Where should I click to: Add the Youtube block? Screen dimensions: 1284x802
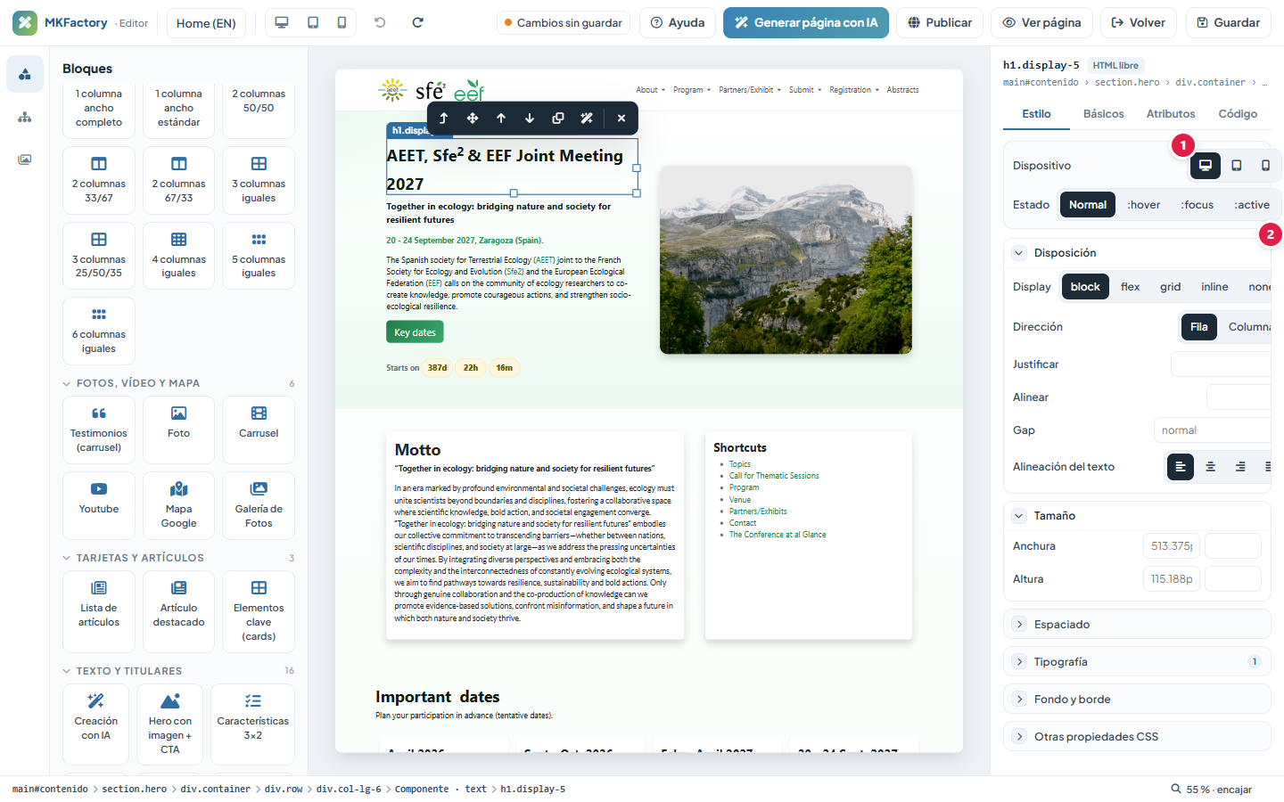[99, 505]
